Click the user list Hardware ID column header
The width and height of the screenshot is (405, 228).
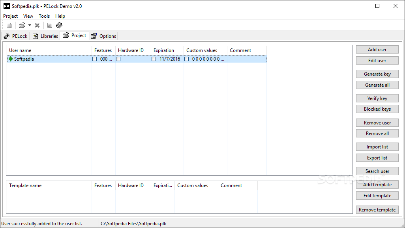pyautogui.click(x=133, y=50)
